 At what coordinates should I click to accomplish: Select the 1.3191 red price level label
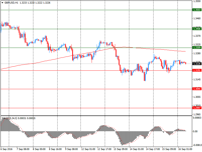pos(197,70)
